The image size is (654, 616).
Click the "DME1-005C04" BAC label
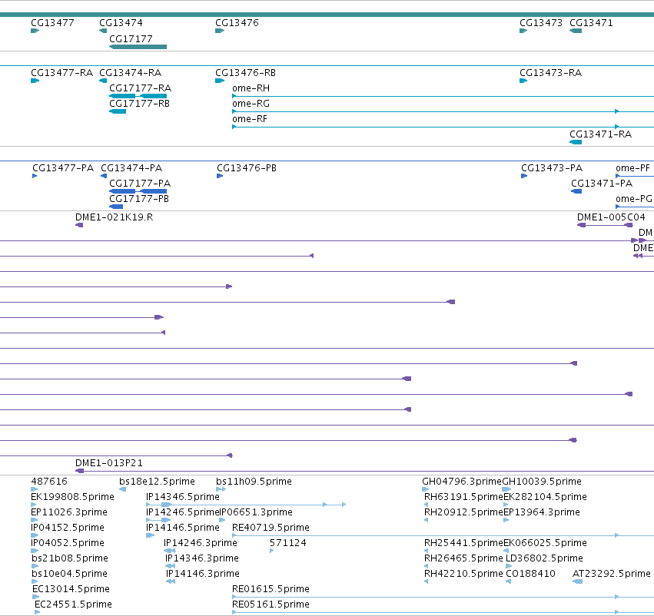click(x=611, y=217)
